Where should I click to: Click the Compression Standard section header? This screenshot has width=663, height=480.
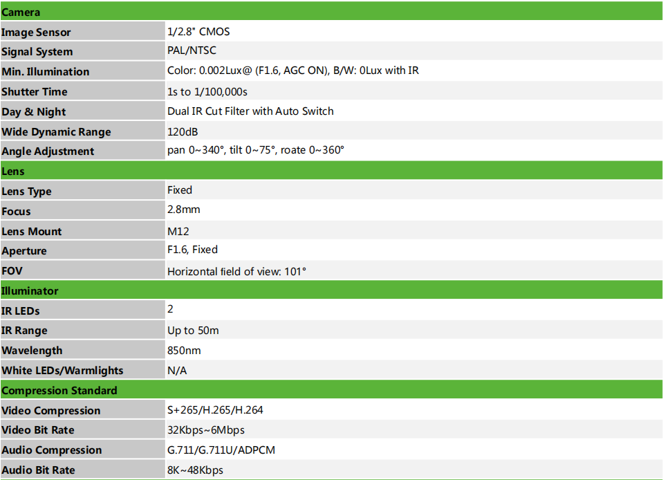point(332,389)
